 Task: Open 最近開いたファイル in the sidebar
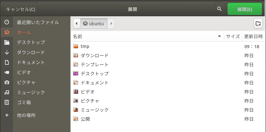(x=38, y=22)
